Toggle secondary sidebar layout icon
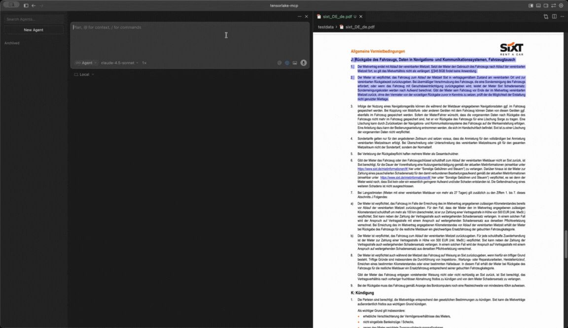568x328 pixels. (x=546, y=5)
